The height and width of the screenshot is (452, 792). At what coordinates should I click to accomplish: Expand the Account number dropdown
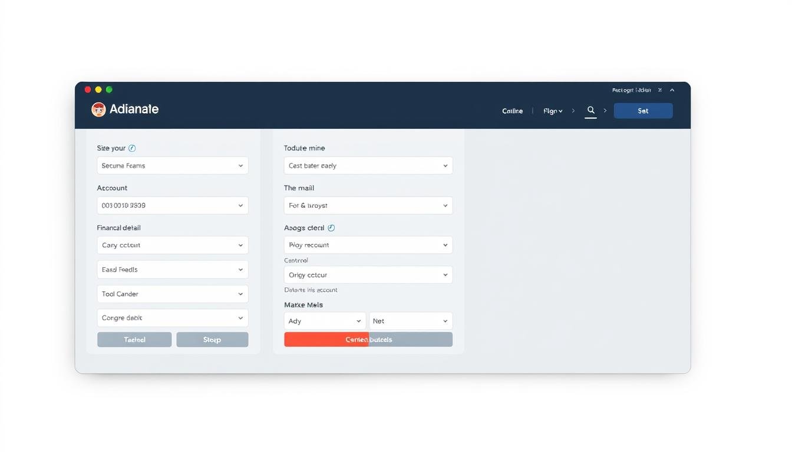(172, 205)
